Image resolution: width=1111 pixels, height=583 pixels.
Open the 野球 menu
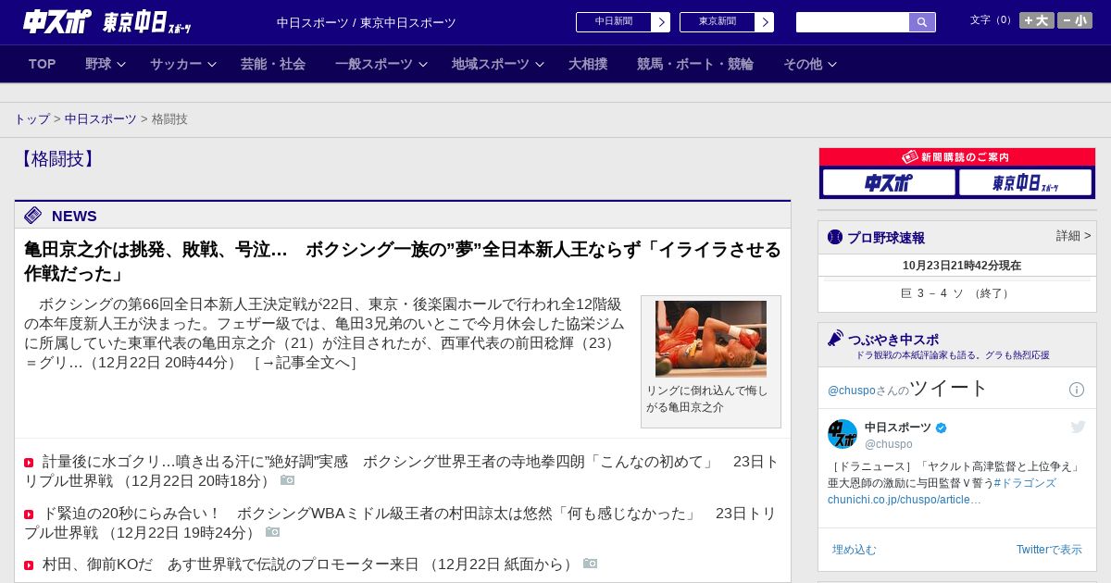[x=98, y=64]
